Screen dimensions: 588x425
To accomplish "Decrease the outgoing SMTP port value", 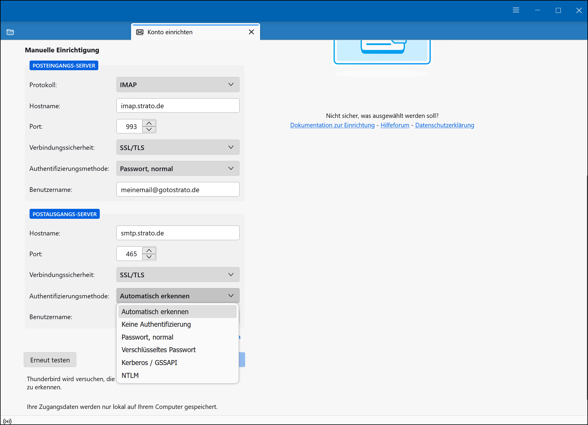I will [x=149, y=257].
